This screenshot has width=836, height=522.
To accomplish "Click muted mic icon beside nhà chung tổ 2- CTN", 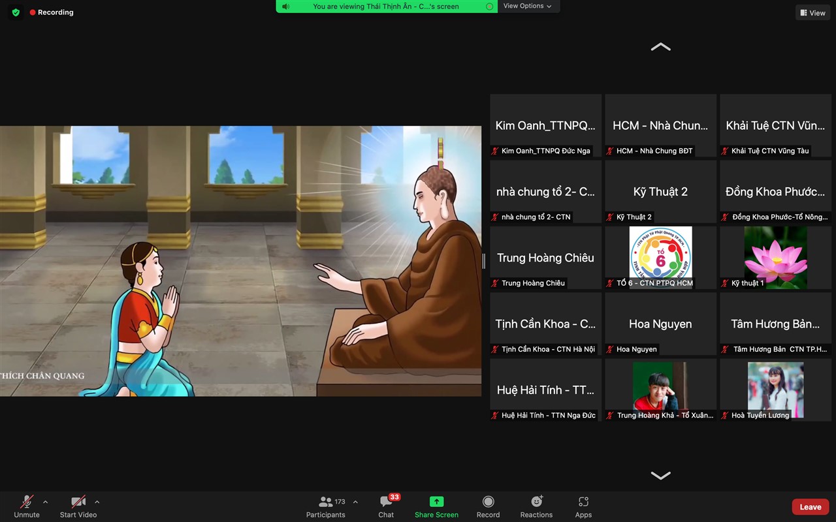I will click(x=496, y=217).
